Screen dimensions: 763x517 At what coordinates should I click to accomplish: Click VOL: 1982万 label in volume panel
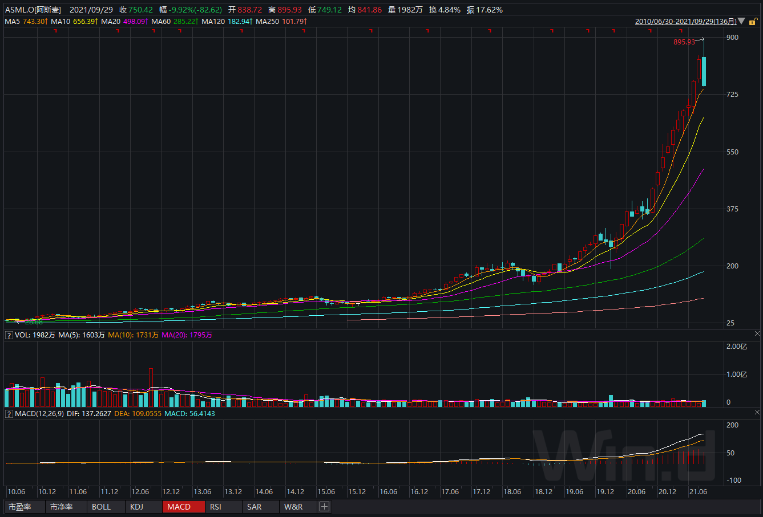[x=35, y=335]
